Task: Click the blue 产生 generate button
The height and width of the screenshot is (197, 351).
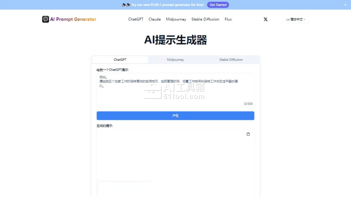Action: (175, 116)
